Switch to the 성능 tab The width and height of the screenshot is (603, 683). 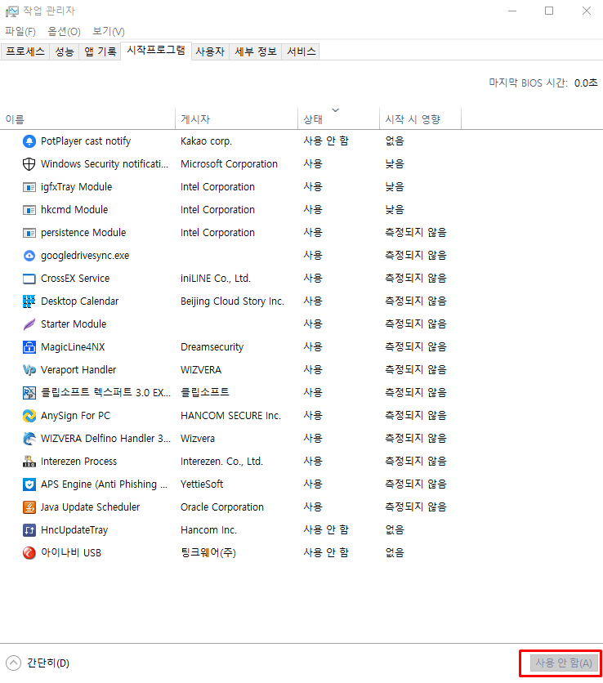pyautogui.click(x=65, y=51)
